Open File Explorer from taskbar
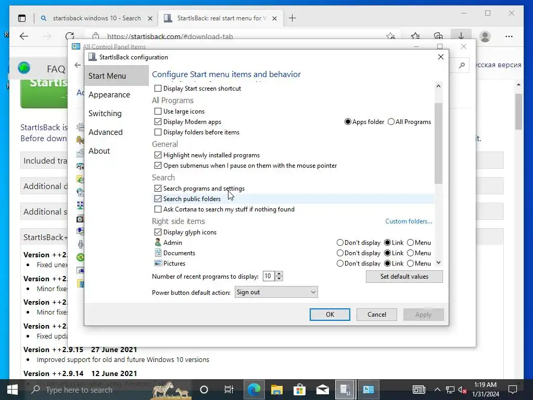The width and height of the screenshot is (533, 400). point(277,390)
